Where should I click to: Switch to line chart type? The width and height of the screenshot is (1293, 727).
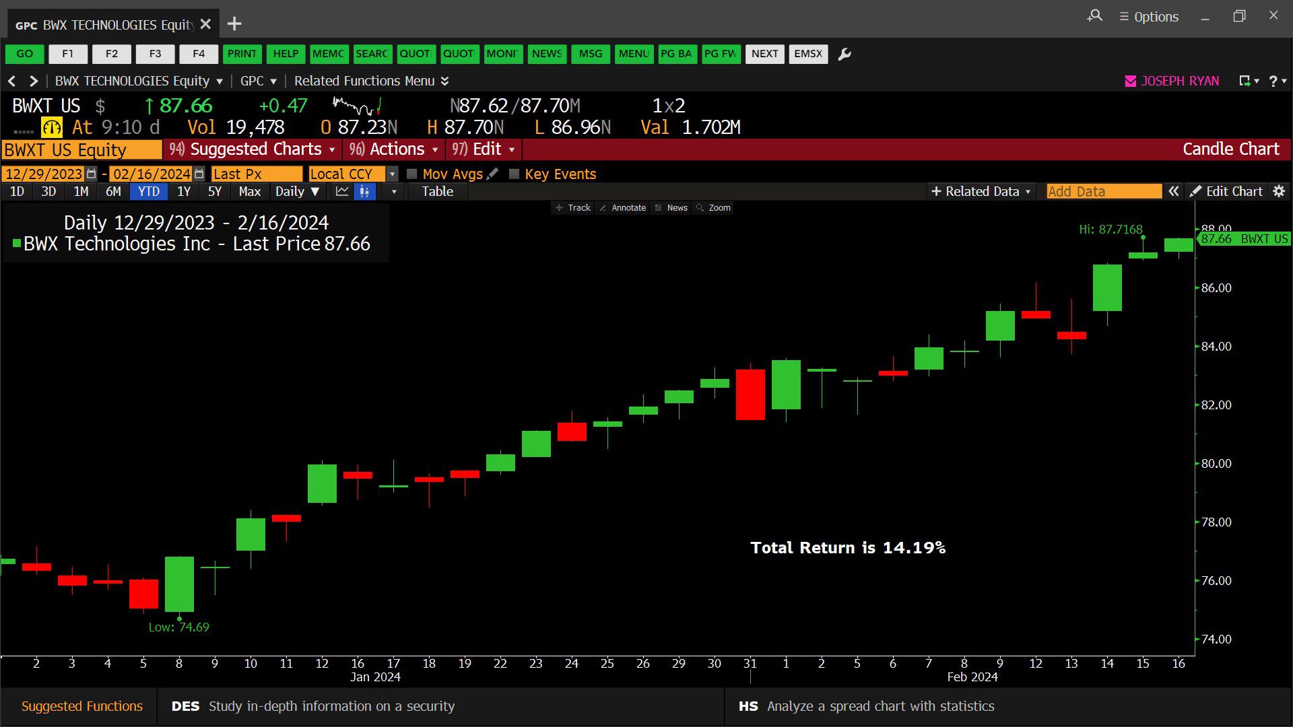(342, 192)
